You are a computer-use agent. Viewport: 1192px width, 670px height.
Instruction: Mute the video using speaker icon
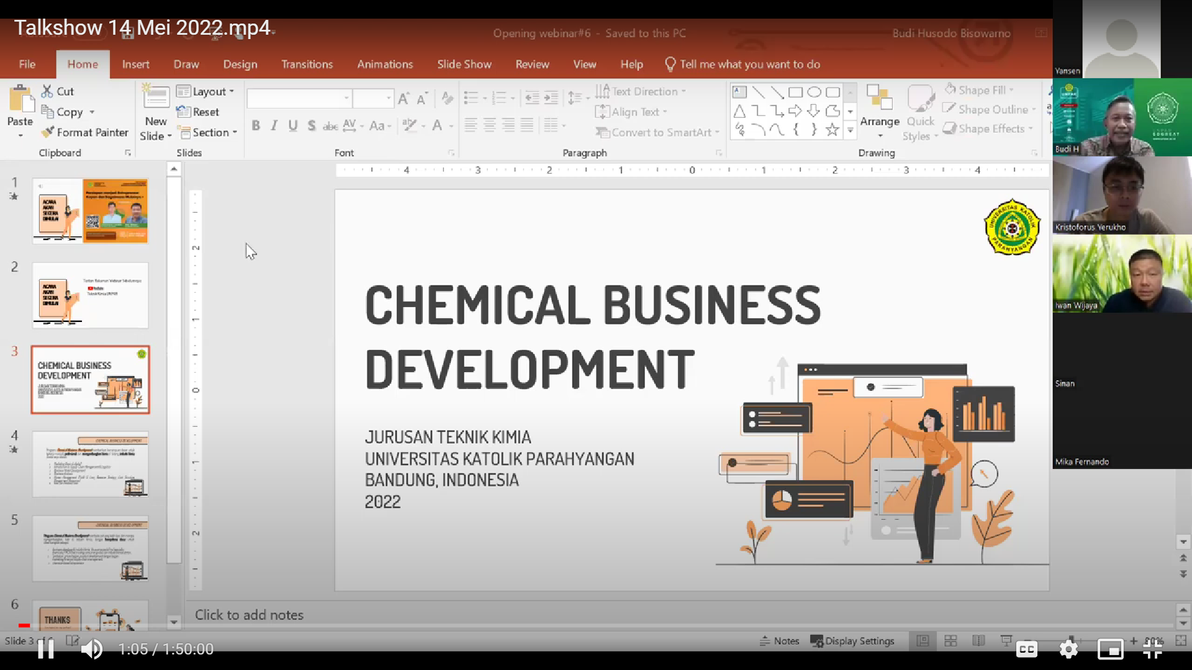point(92,649)
